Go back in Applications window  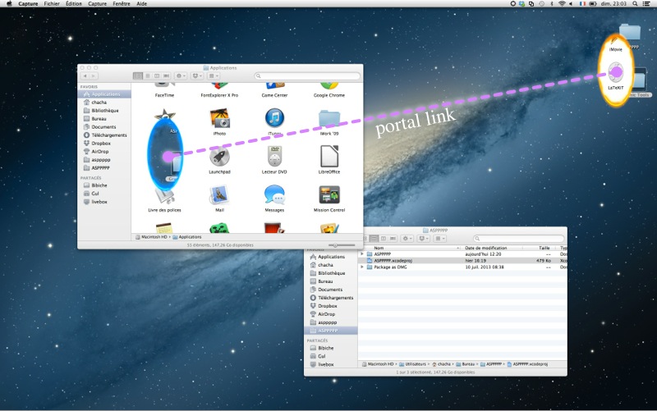85,75
